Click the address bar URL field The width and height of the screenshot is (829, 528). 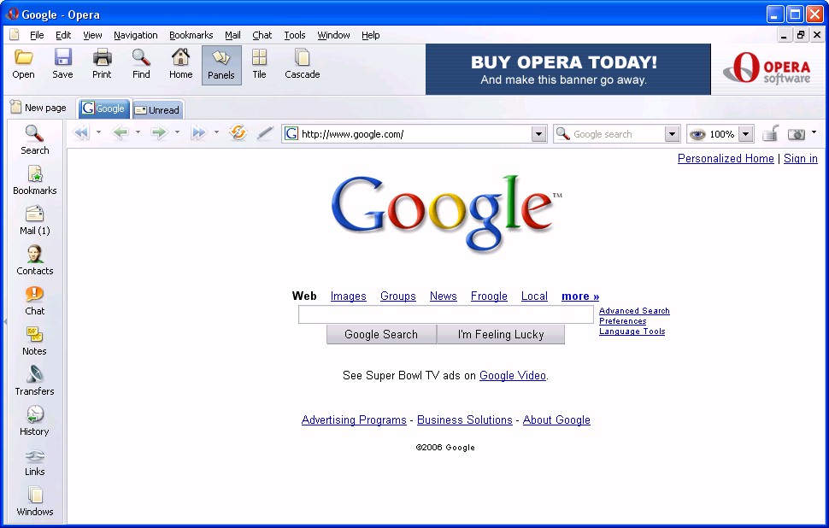click(x=415, y=134)
